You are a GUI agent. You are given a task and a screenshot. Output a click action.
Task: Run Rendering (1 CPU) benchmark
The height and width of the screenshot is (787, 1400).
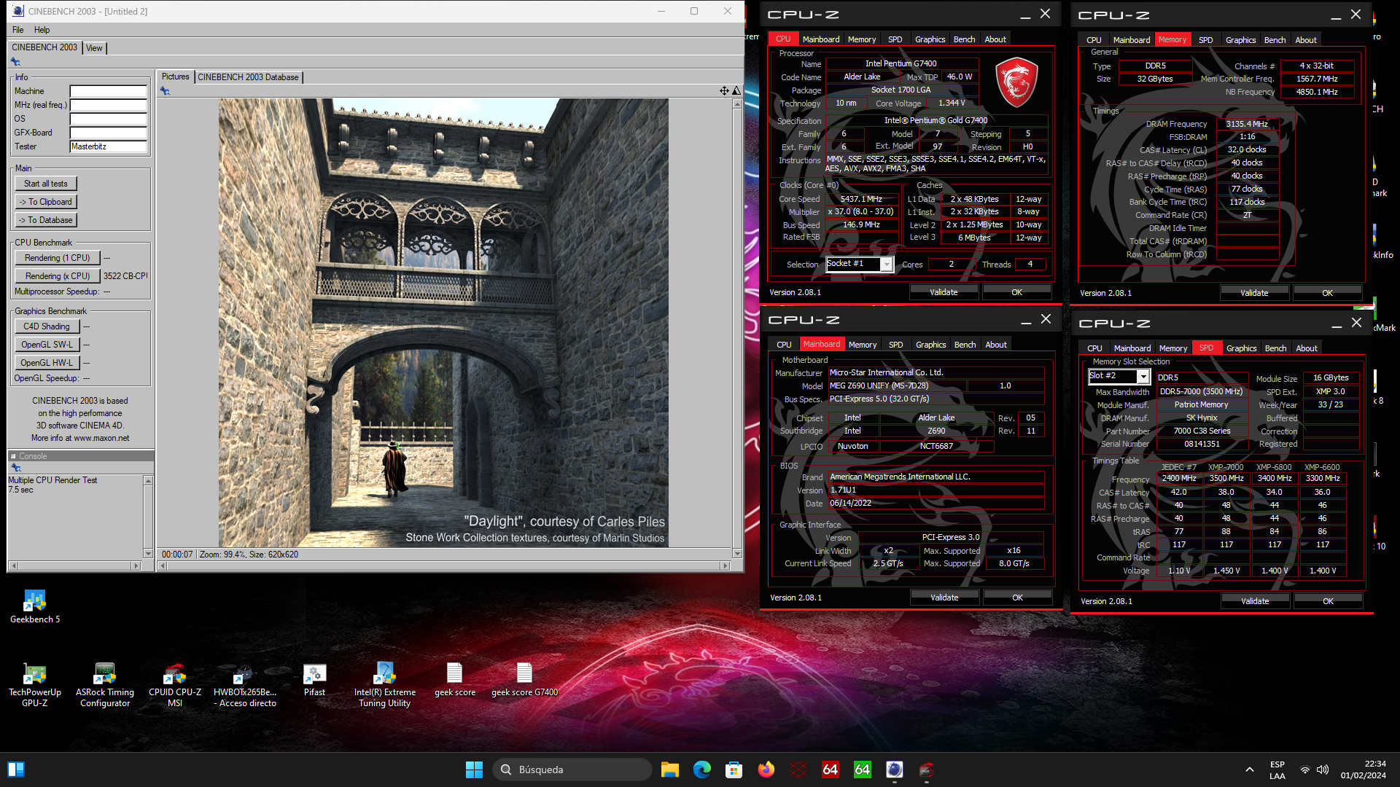click(57, 258)
